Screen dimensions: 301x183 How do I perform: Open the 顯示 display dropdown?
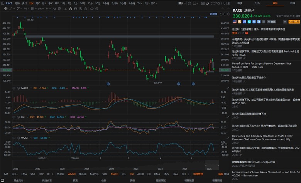(x=182, y=3)
